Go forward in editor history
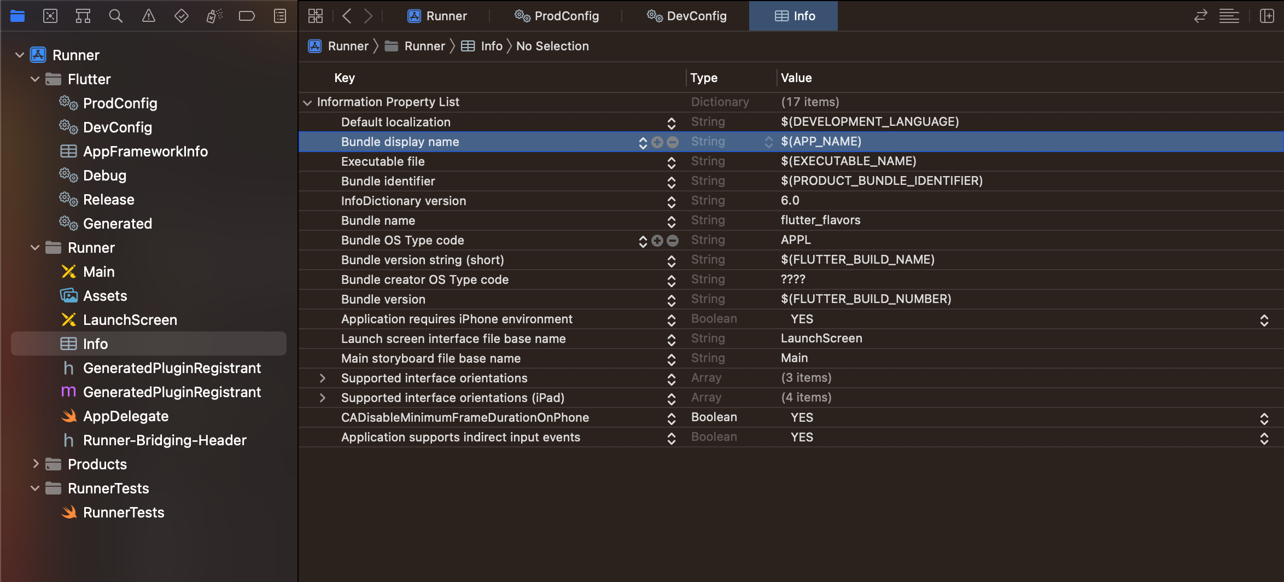This screenshot has width=1284, height=582. [x=369, y=16]
